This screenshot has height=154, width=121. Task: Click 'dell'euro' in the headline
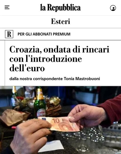point(27,68)
